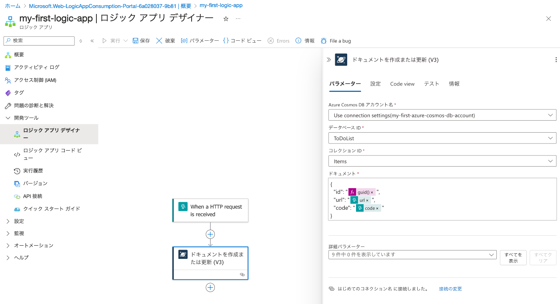Open パラメーター in toolbar
Image resolution: width=560 pixels, height=304 pixels.
click(200, 41)
